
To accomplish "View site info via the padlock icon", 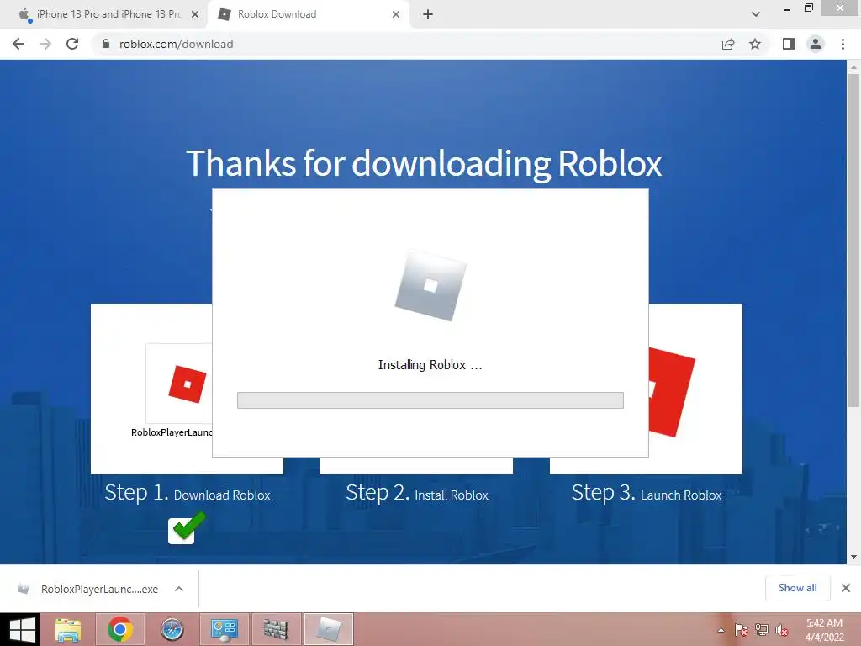I will (x=106, y=44).
